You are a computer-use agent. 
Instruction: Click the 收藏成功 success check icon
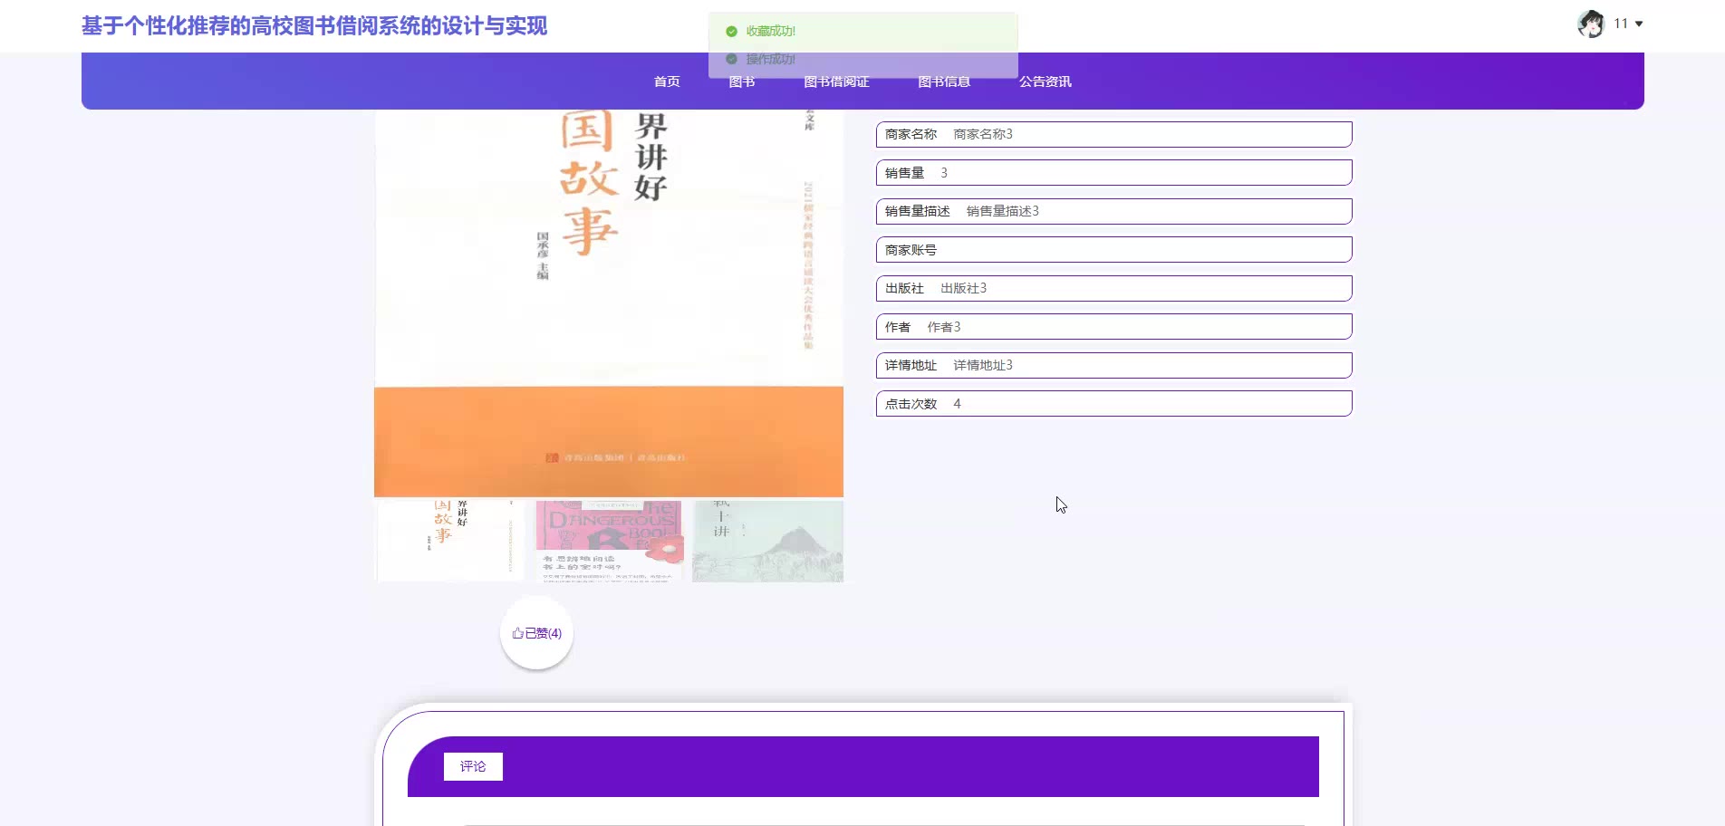point(731,31)
